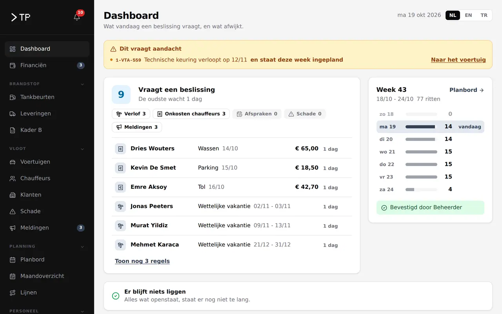This screenshot has width=502, height=314.
Task: Switch language to TR
Action: 484,15
